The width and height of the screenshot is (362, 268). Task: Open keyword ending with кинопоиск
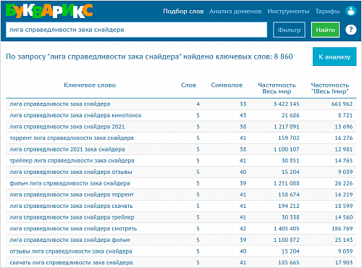click(x=75, y=115)
